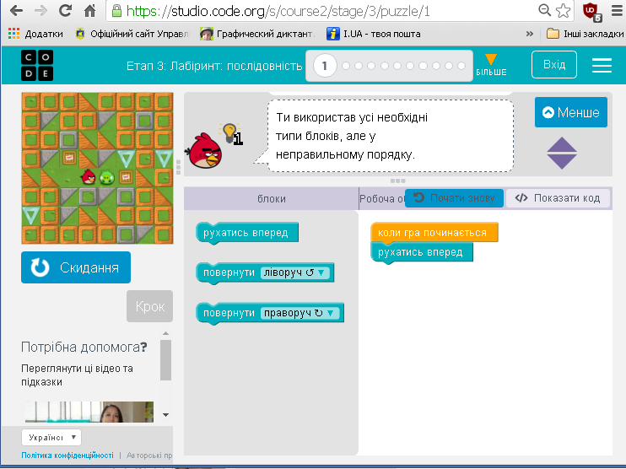Select the блоки toolbox header
Viewport: 626px width, 469px height.
pos(271,198)
